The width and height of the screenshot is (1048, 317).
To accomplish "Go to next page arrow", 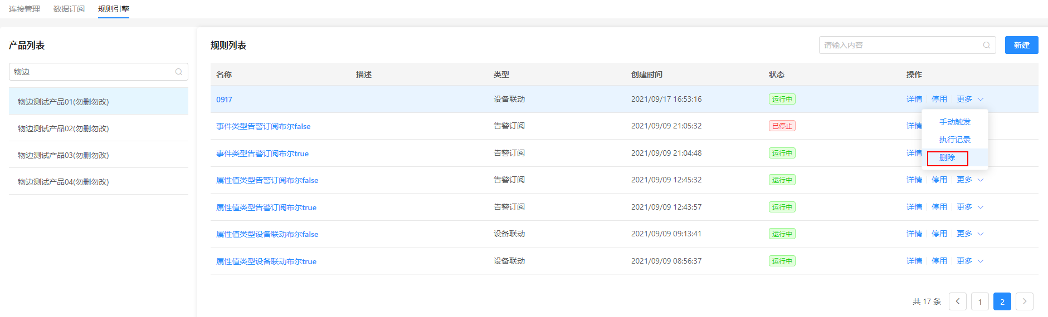I will point(1025,301).
